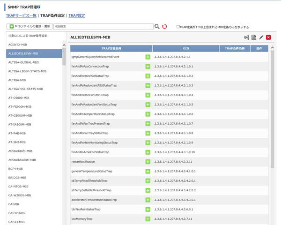Select AT-SMI-MIB in the MIB list
281x225 pixels.
(34, 142)
